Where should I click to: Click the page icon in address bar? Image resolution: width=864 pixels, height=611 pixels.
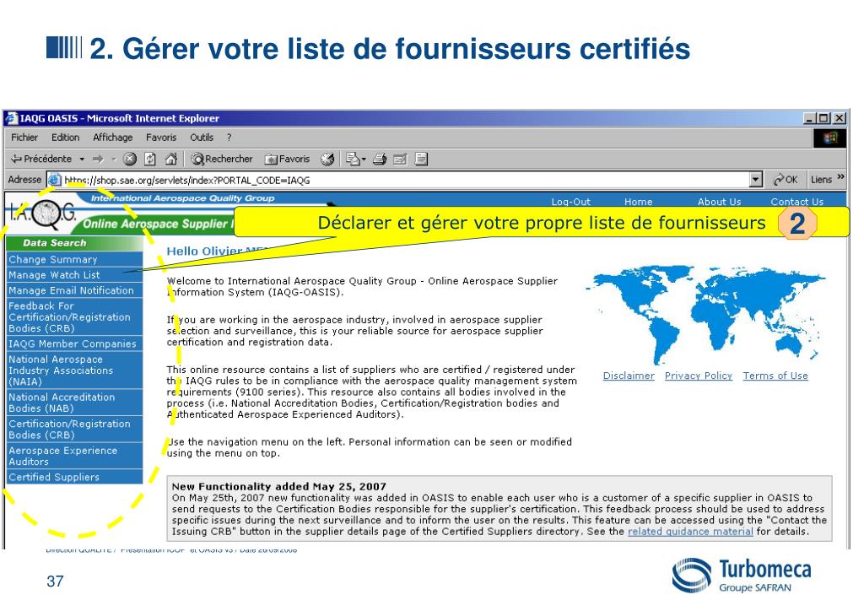coord(54,180)
